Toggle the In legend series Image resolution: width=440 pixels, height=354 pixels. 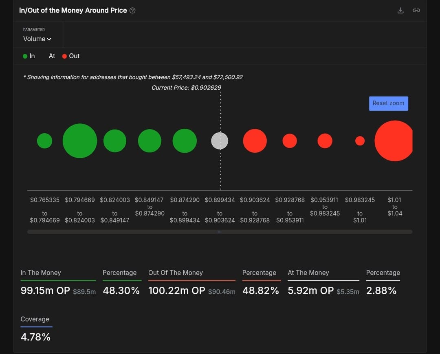(29, 56)
